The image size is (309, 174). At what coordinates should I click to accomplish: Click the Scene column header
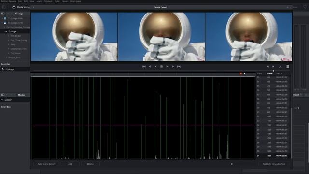pyautogui.click(x=259, y=73)
